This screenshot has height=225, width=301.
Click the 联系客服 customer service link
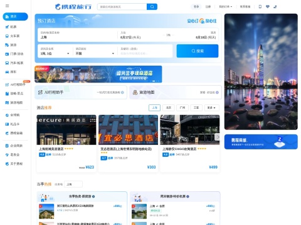click(245, 7)
